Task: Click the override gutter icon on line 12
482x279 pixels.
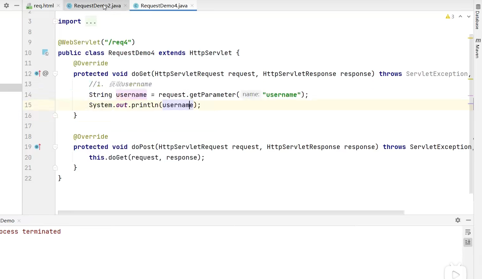Action: (x=38, y=74)
